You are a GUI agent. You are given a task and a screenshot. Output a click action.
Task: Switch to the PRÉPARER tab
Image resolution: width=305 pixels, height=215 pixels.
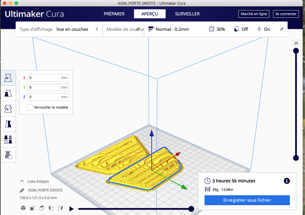pyautogui.click(x=114, y=14)
